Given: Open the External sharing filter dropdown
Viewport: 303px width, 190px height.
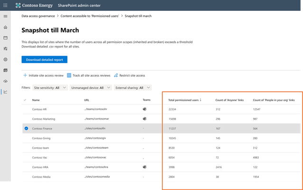Looking at the screenshot, I should point(133,88).
